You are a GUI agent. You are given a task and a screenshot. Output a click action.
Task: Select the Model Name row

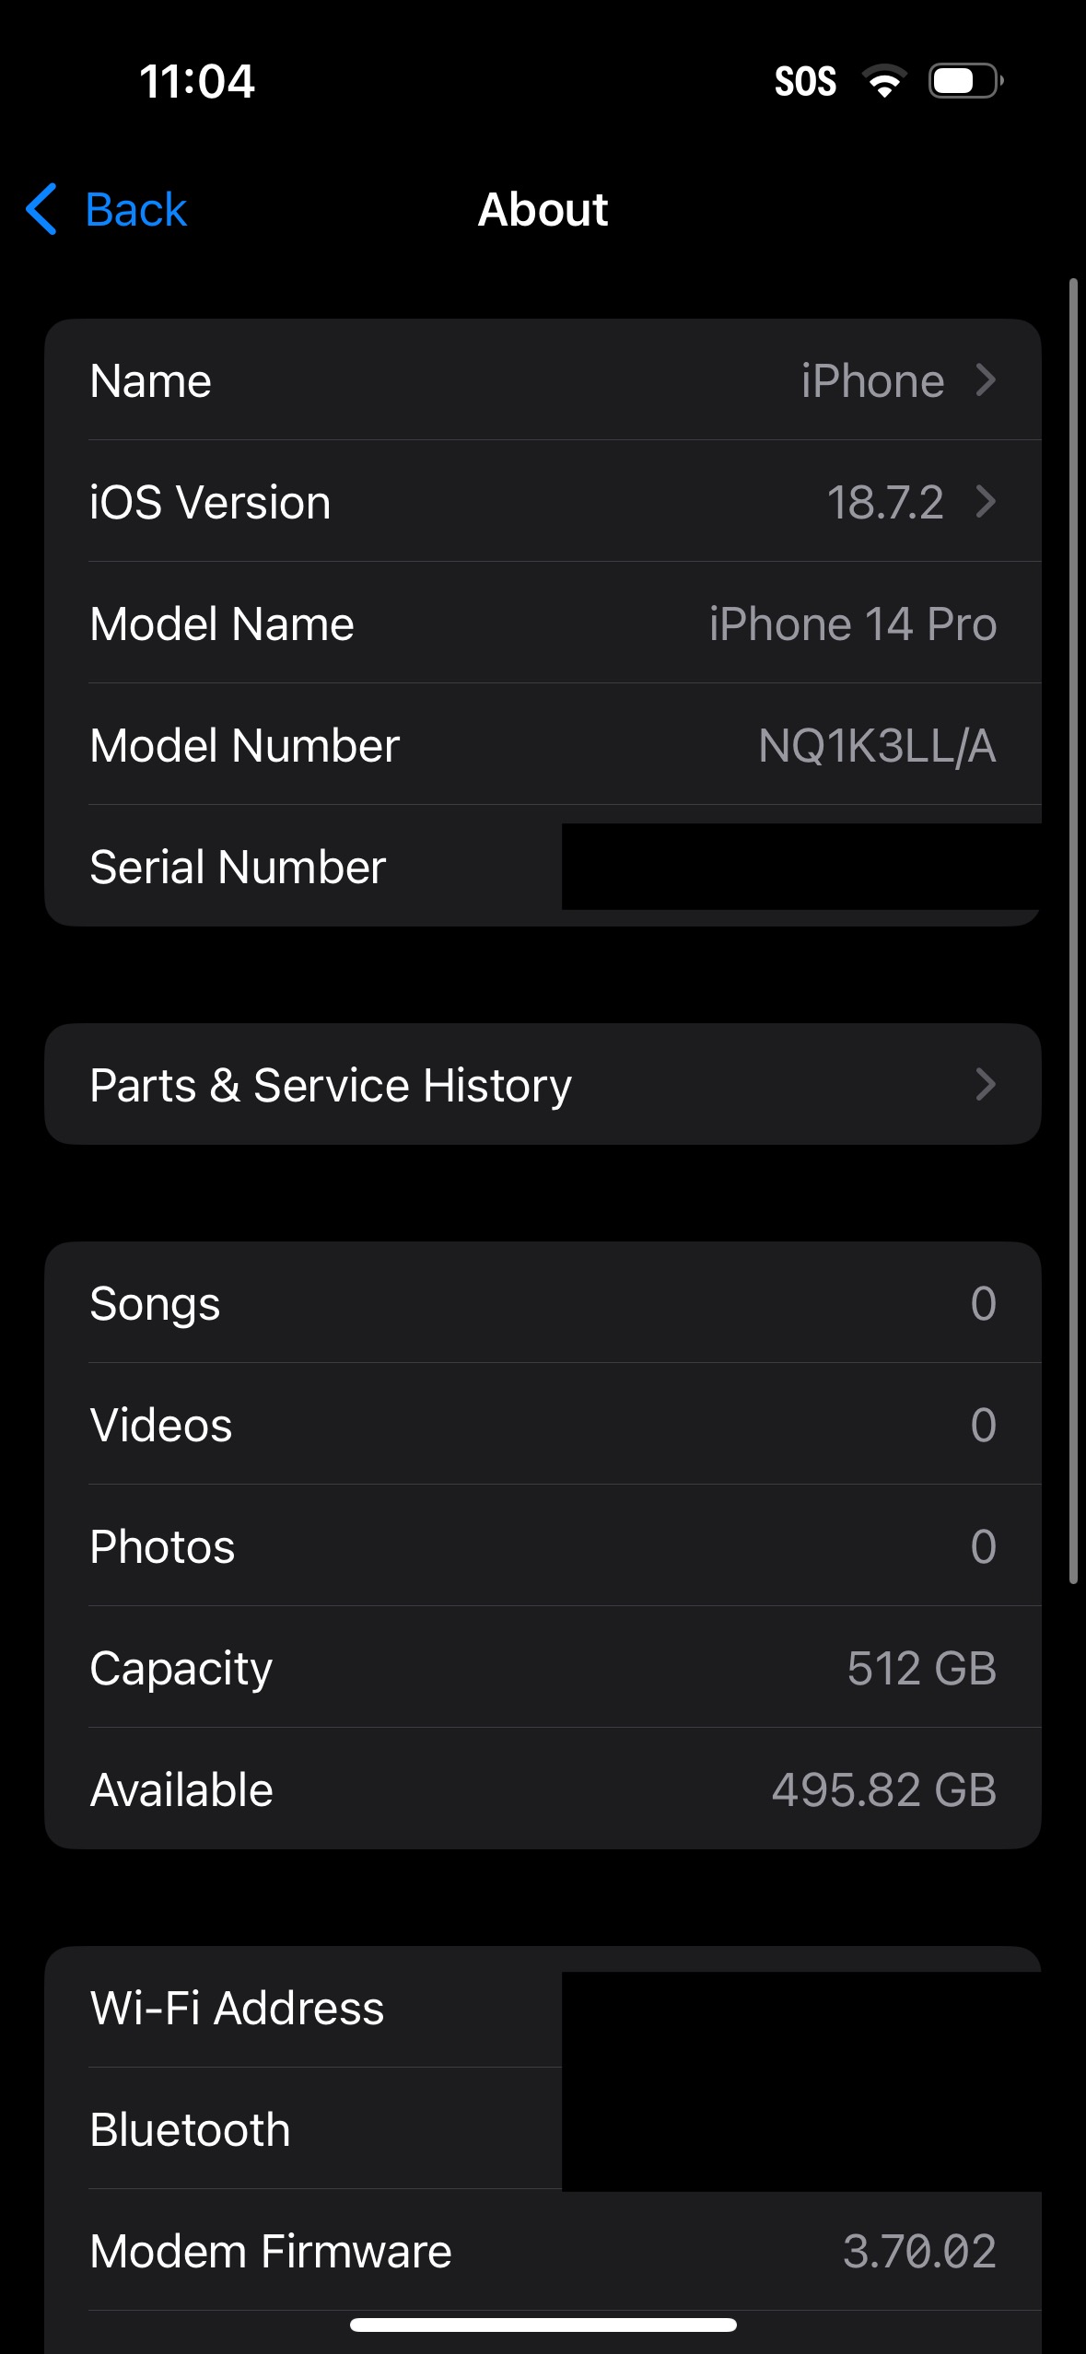coord(543,623)
